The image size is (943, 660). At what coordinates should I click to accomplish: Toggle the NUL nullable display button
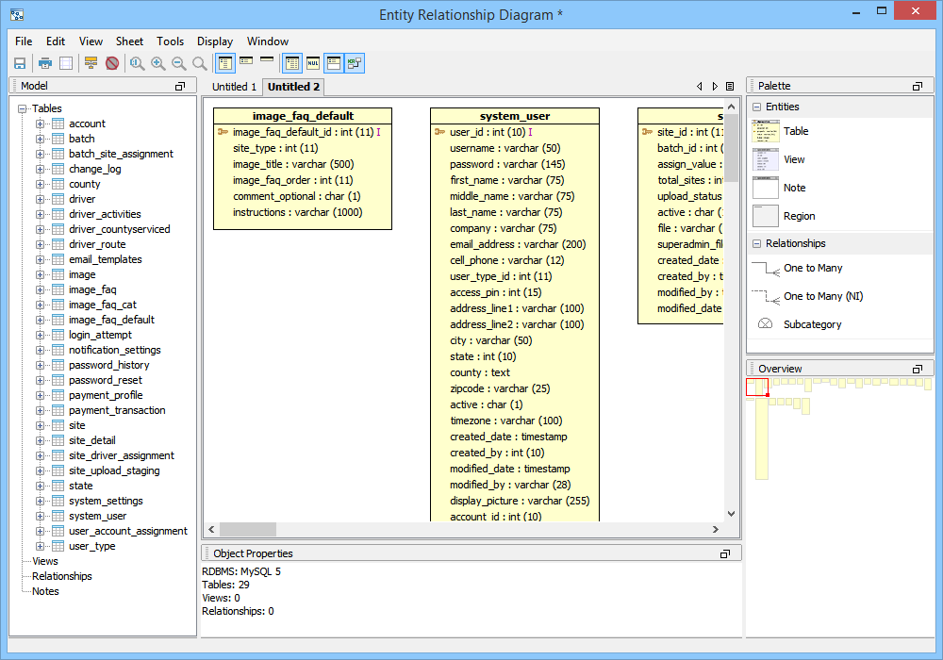click(313, 63)
